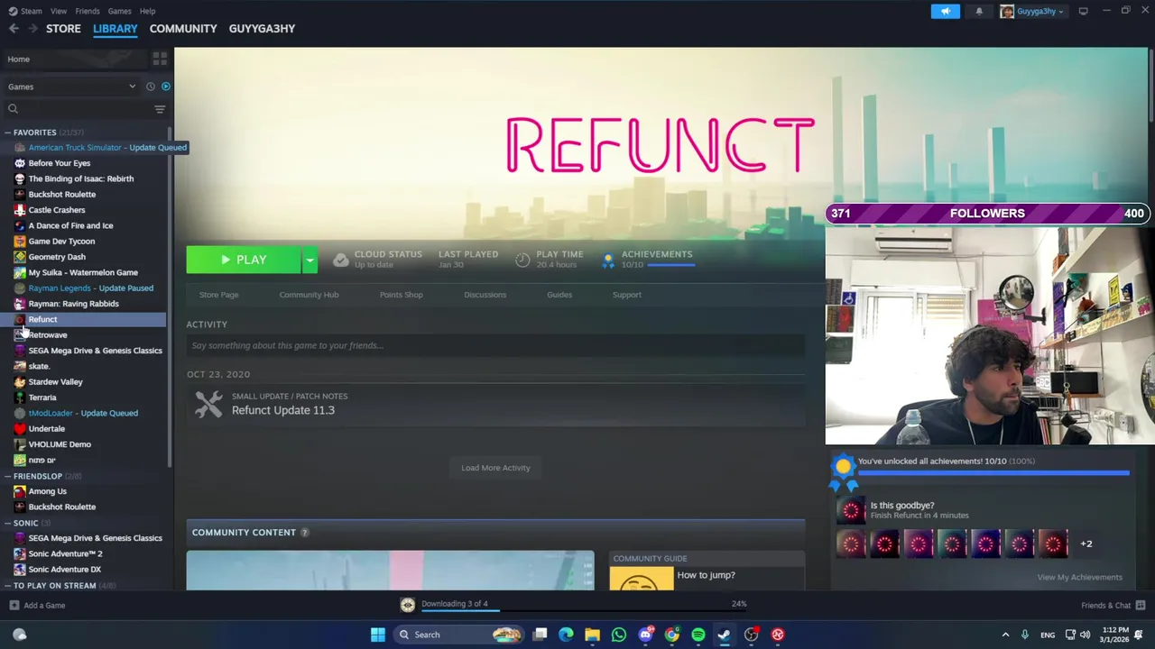This screenshot has height=649, width=1155.
Task: Open the Steam announcements megaphone icon
Action: (x=945, y=11)
